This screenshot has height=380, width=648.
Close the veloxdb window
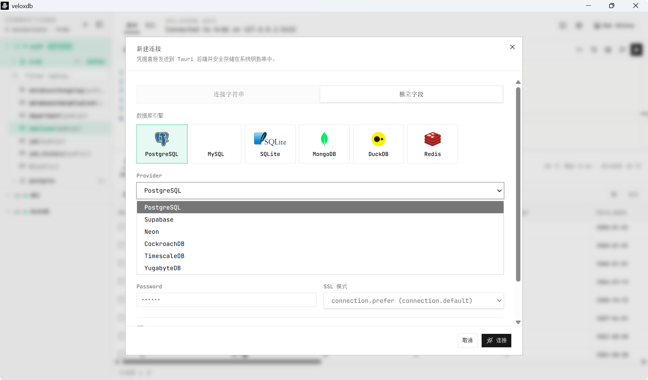(x=636, y=6)
